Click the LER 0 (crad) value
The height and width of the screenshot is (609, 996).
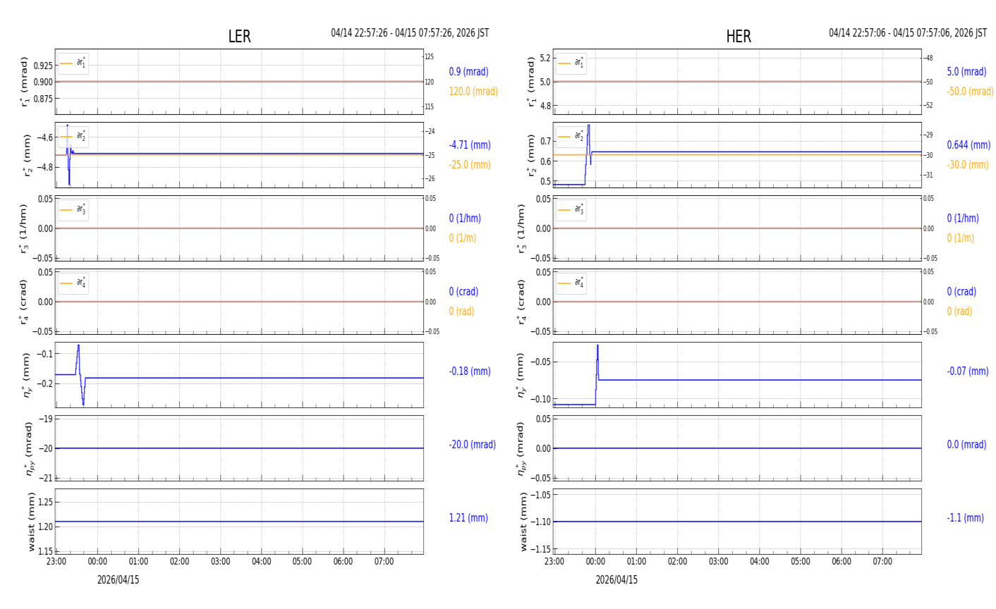(x=463, y=292)
